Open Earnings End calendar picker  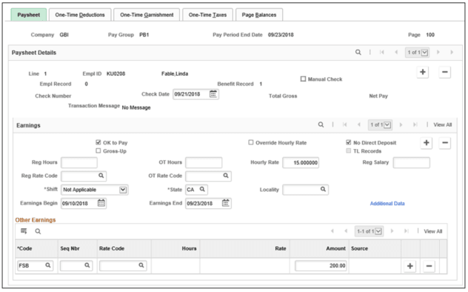(226, 203)
